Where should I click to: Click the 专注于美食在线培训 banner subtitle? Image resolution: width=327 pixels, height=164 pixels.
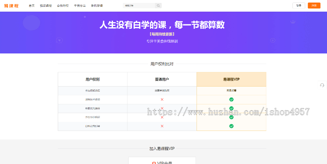[x=162, y=41]
